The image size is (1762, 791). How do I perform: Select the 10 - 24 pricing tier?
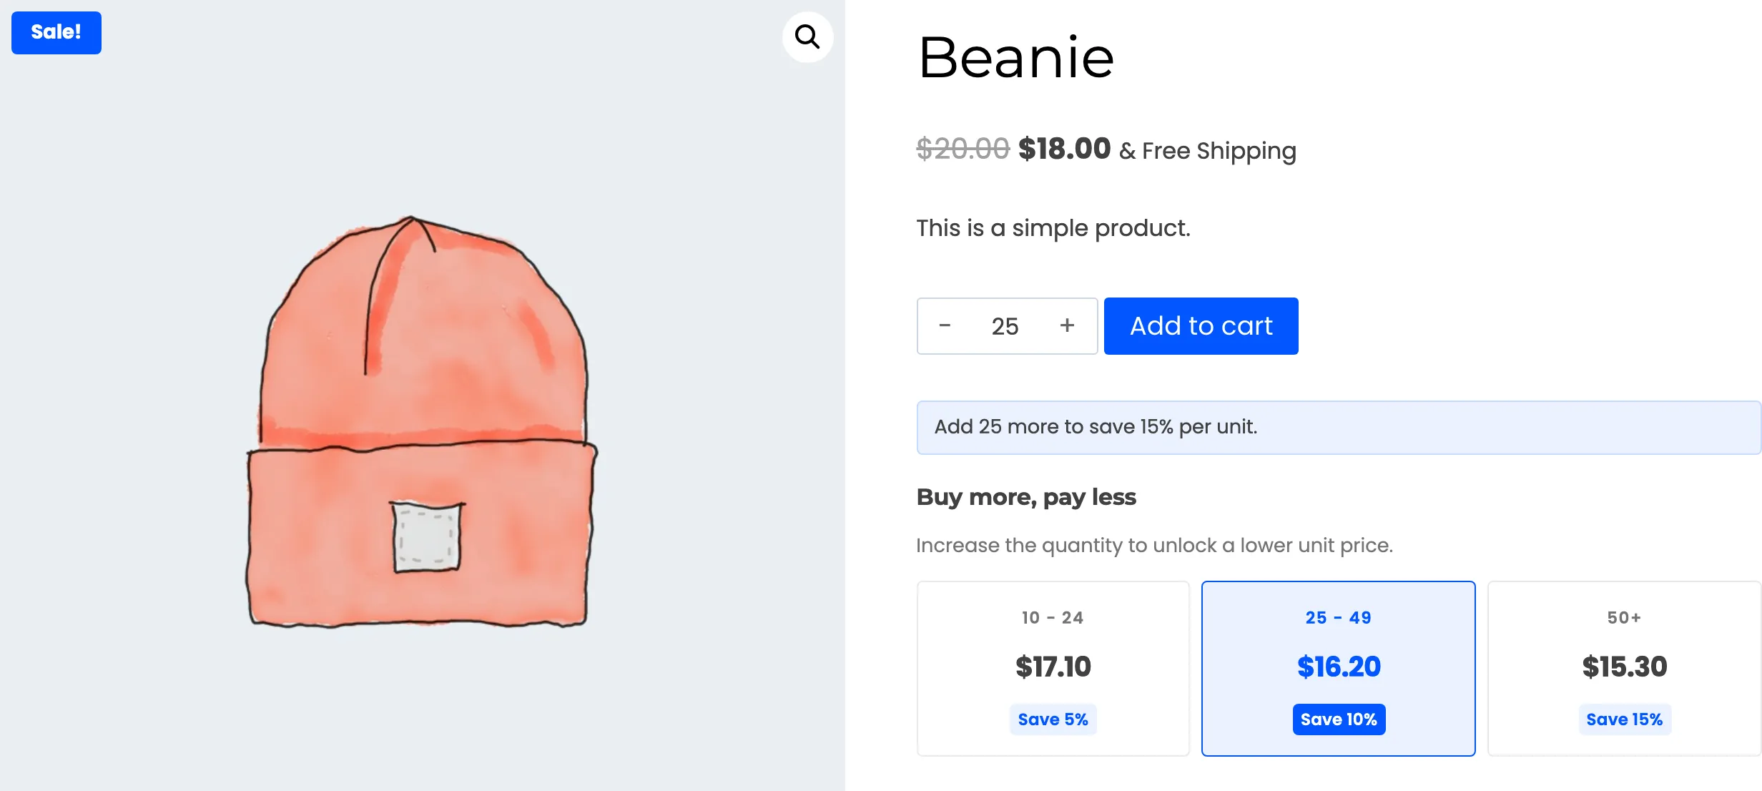1053,668
